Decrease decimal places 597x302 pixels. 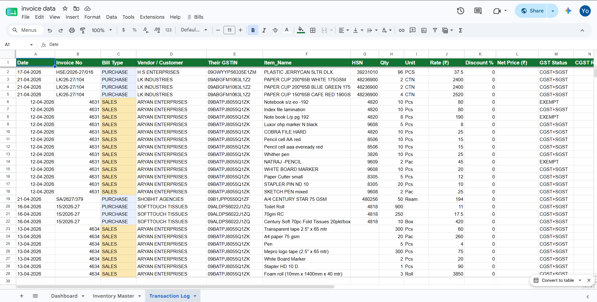coord(146,30)
